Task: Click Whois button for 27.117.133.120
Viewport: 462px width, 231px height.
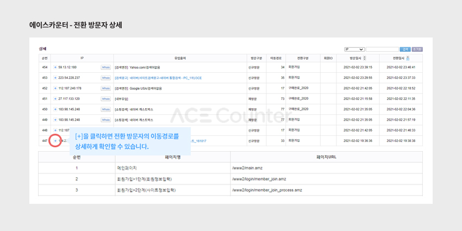Action: (x=105, y=99)
